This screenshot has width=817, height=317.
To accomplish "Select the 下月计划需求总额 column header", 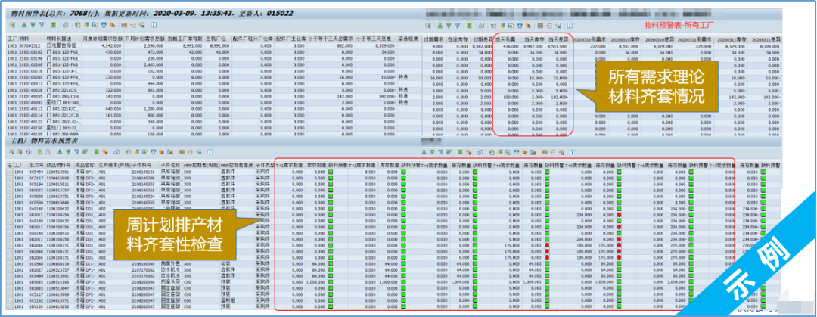I will tap(144, 39).
